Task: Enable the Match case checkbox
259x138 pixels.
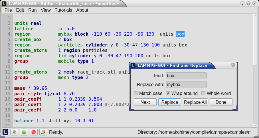Action: tap(136, 94)
